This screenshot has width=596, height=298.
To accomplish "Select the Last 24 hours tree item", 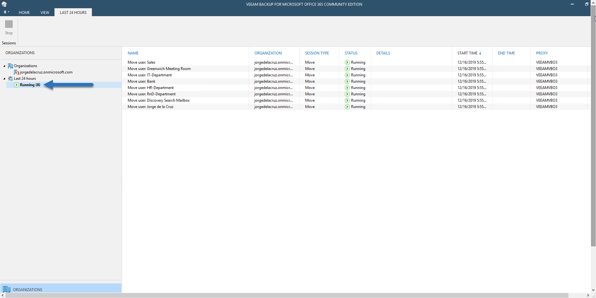I will pyautogui.click(x=25, y=79).
